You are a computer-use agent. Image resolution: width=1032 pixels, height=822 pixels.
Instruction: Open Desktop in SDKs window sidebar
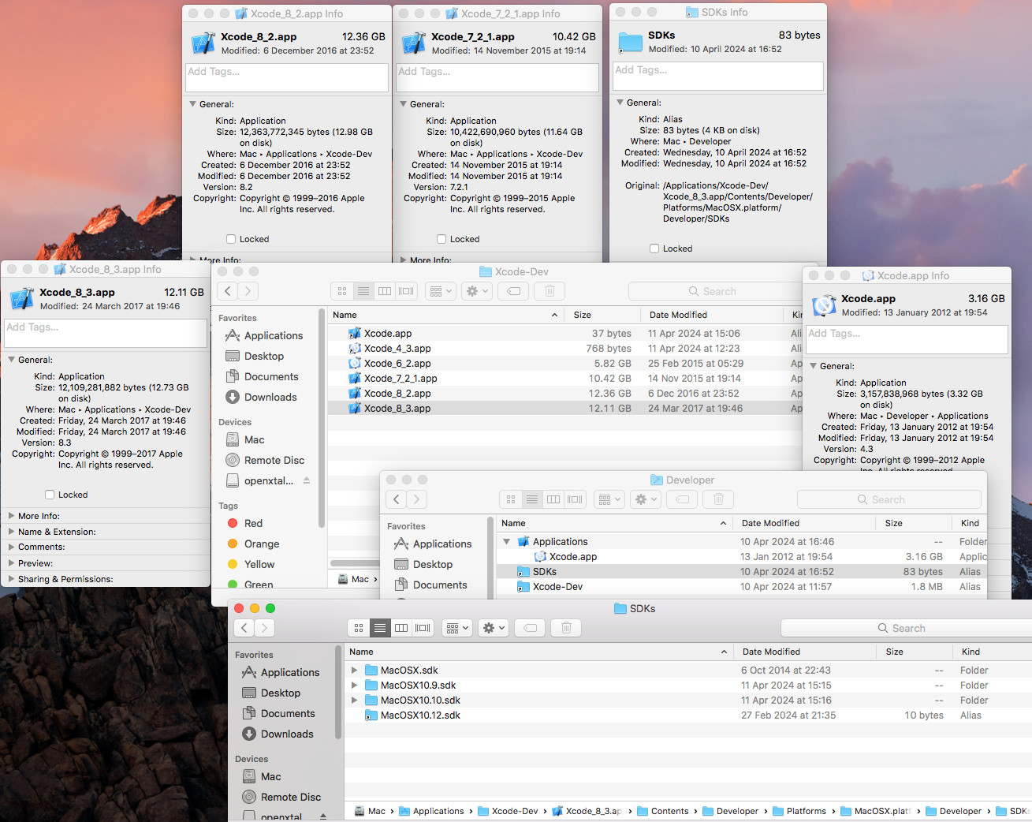coord(271,693)
